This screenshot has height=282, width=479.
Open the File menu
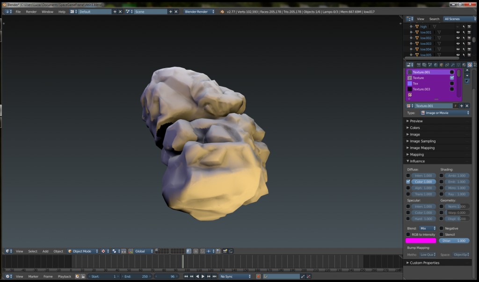(x=17, y=12)
